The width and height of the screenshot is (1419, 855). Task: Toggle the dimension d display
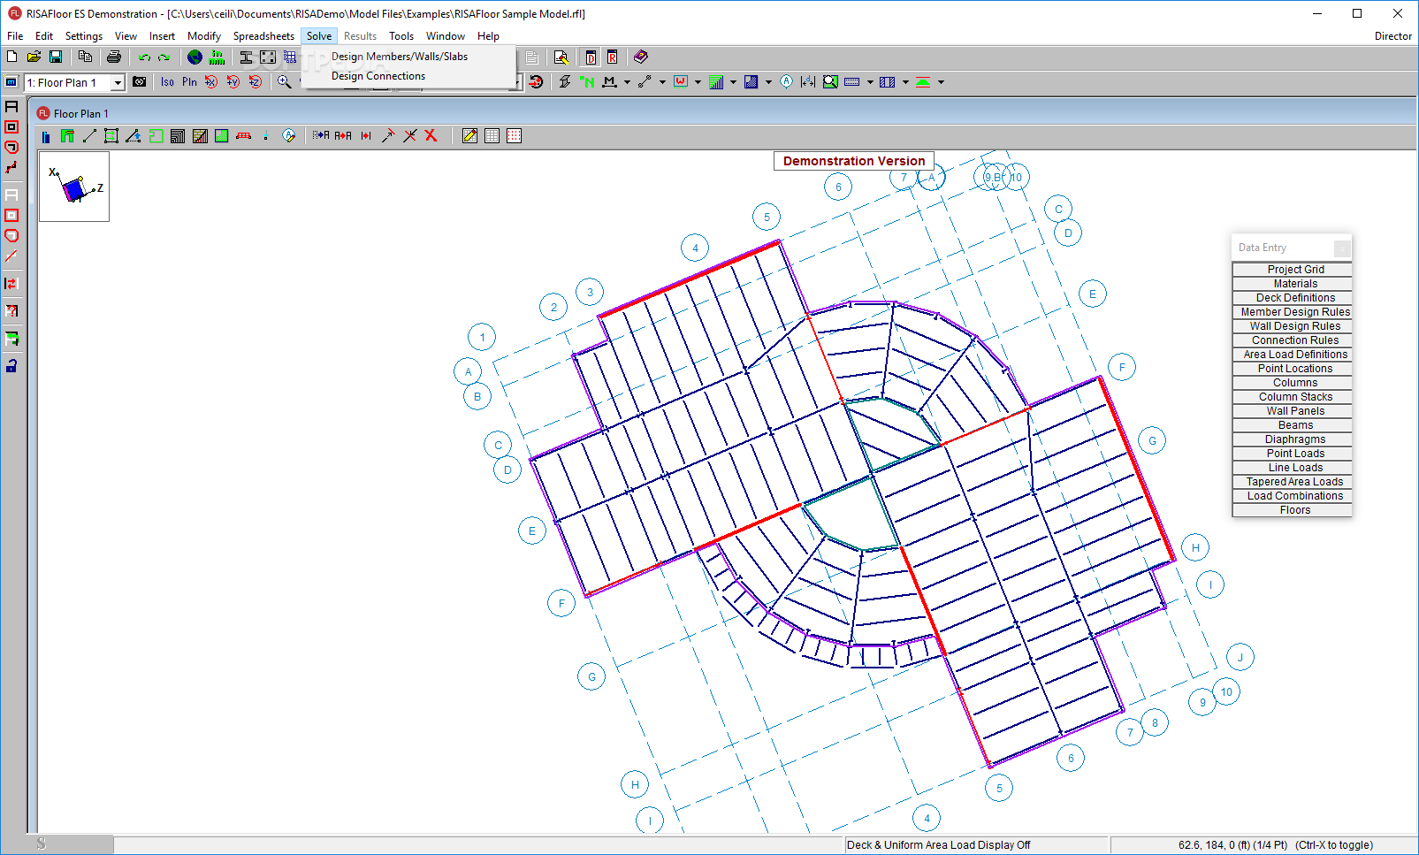[807, 82]
